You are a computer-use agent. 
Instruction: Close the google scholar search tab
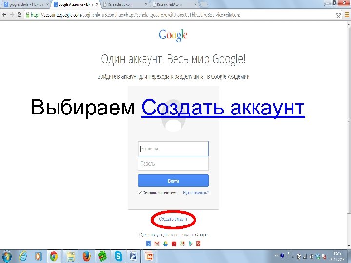click(47, 4)
